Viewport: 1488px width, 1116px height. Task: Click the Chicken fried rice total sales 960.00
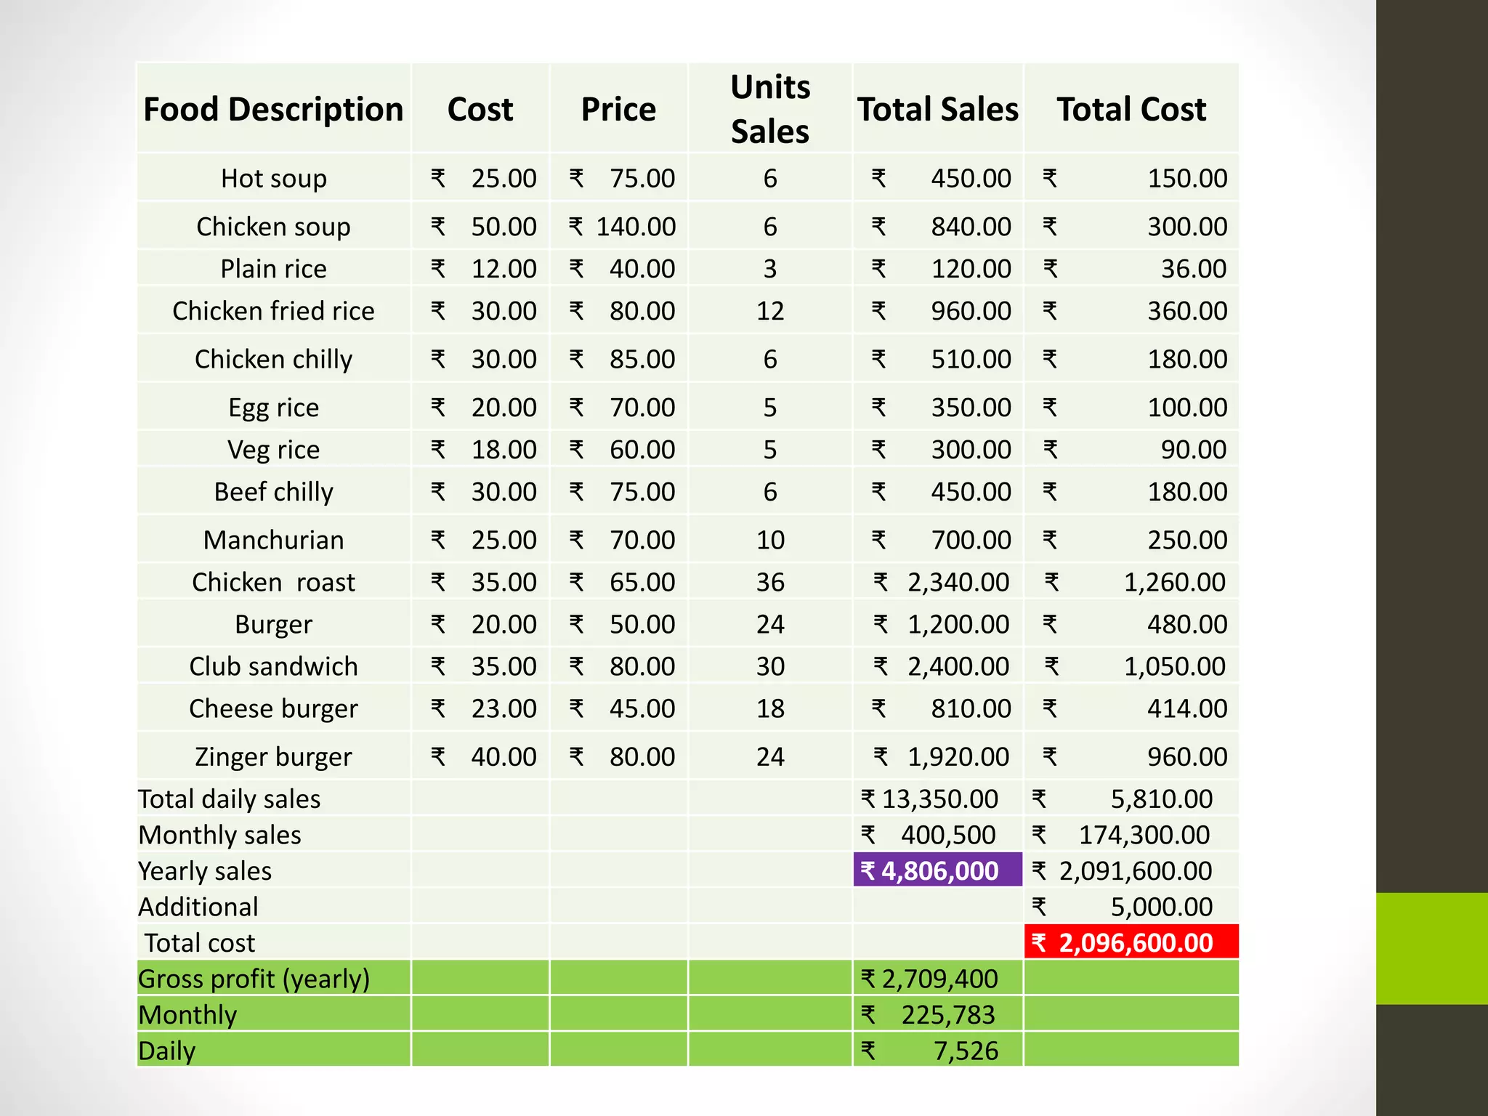pos(971,311)
